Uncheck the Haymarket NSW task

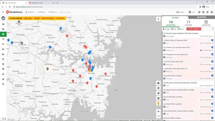coord(212,75)
